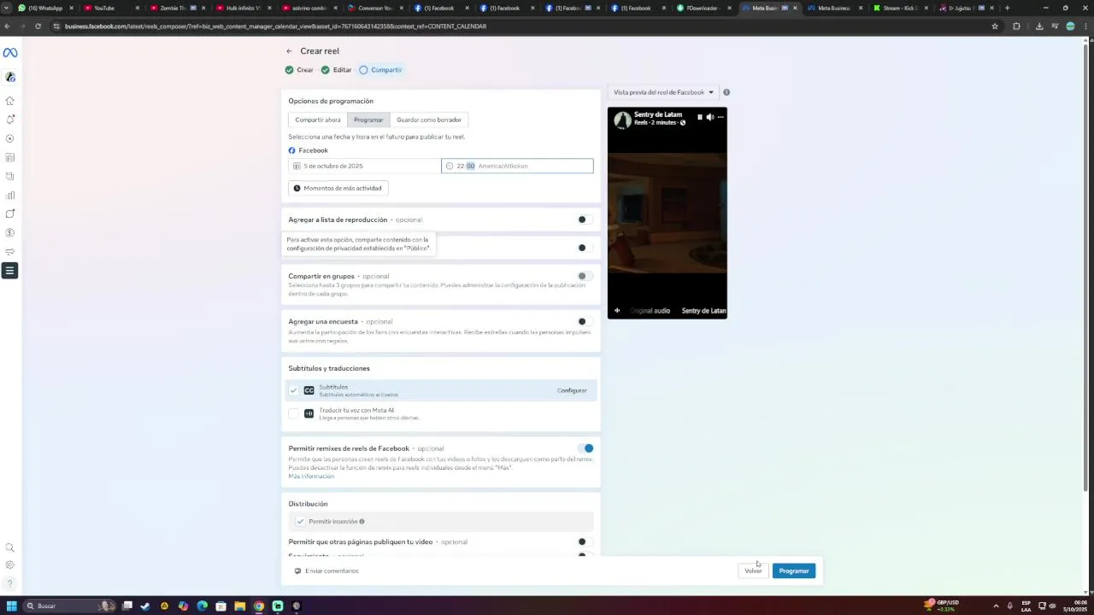Open planner calendar icon in sidebar

[9, 157]
